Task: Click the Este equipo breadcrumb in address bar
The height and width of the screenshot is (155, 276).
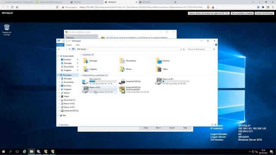Action: click(82, 49)
